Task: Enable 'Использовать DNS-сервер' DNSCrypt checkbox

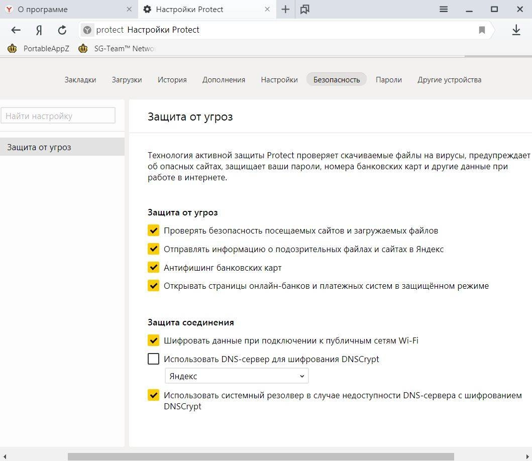Action: pyautogui.click(x=153, y=359)
